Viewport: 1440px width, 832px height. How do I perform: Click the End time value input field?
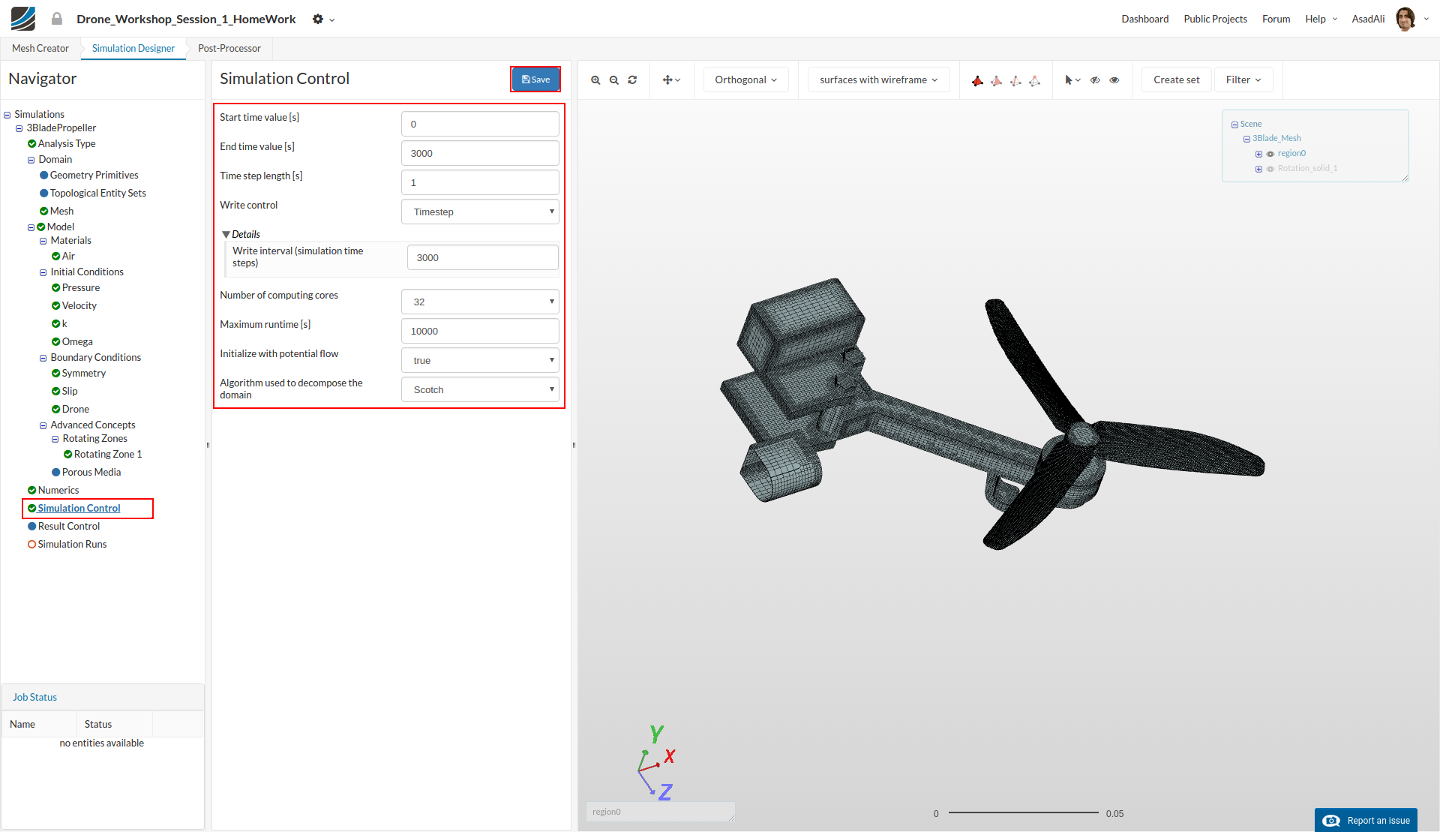pyautogui.click(x=480, y=153)
